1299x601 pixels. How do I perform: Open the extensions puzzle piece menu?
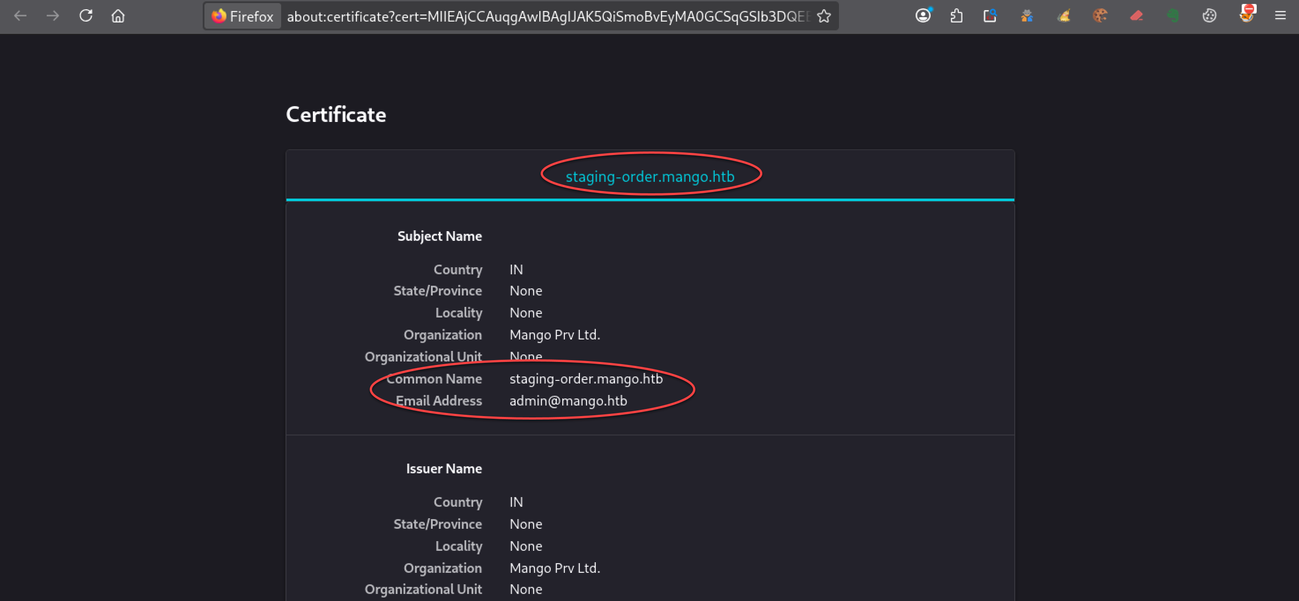[x=957, y=16]
